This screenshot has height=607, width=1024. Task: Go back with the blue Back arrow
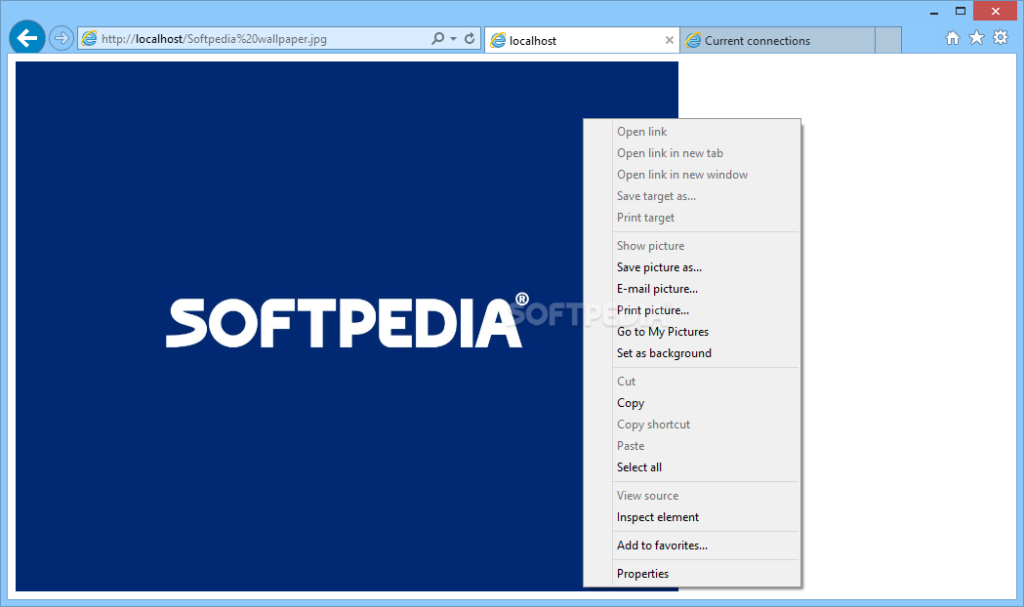pos(26,38)
